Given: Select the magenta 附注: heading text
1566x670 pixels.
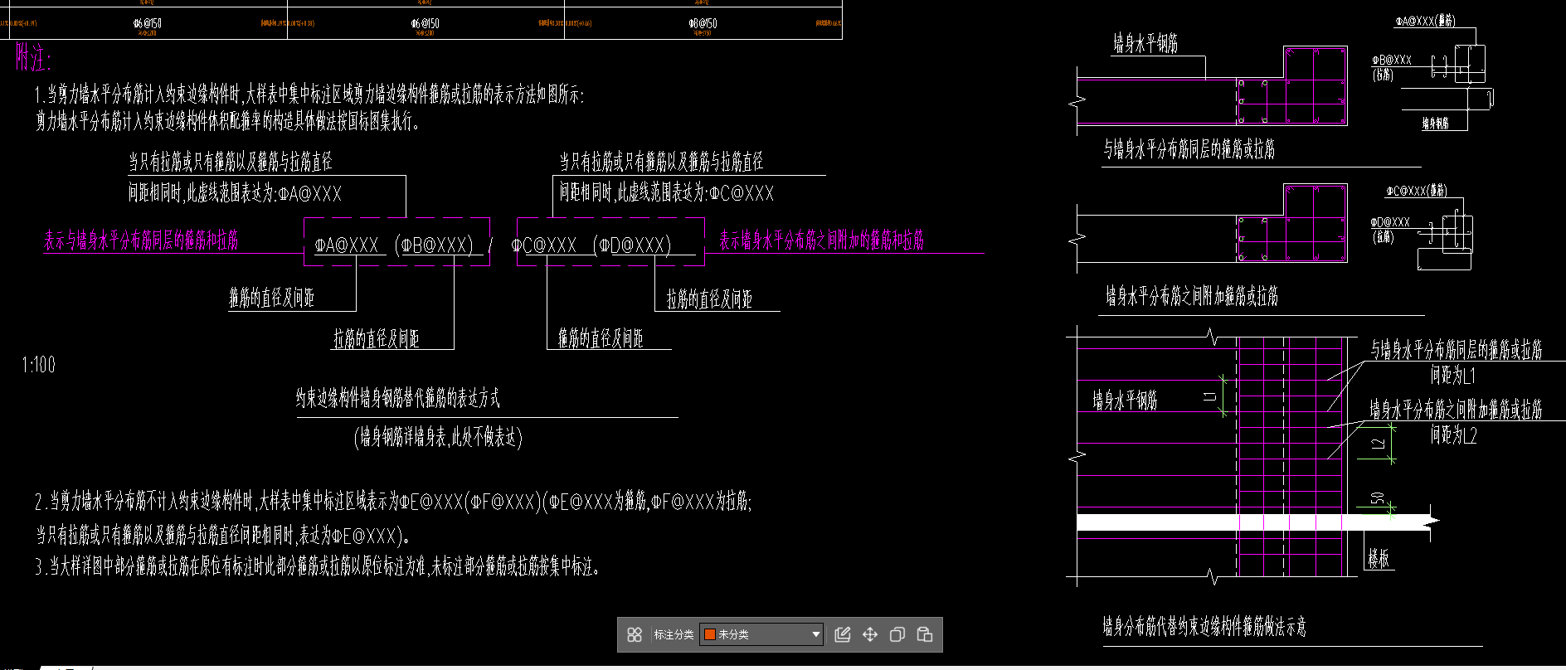Looking at the screenshot, I should pos(33,58).
